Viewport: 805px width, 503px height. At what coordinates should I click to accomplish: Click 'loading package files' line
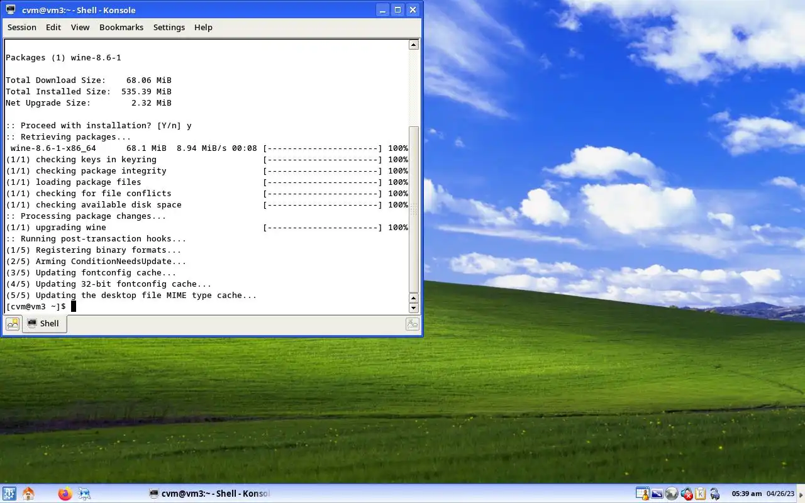point(207,182)
